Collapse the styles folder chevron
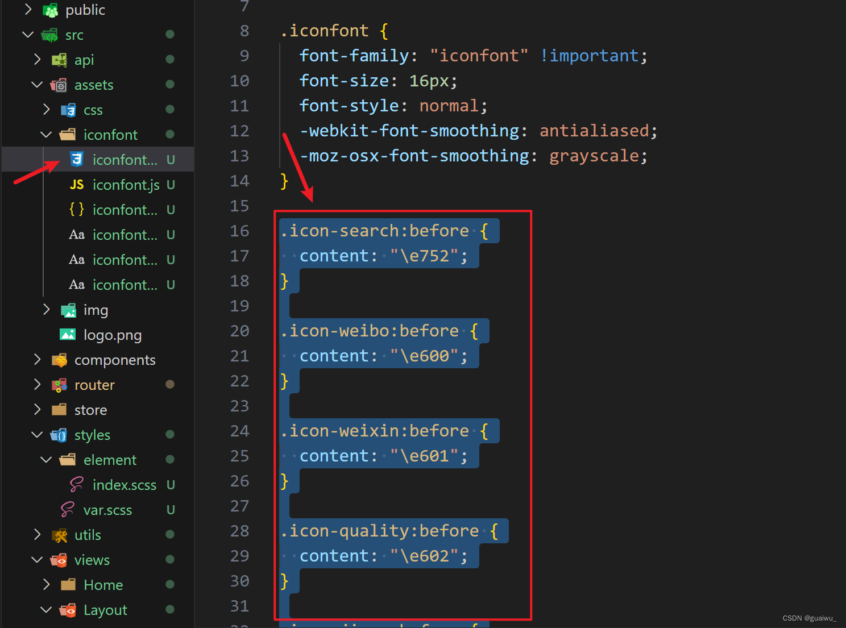 pos(38,435)
